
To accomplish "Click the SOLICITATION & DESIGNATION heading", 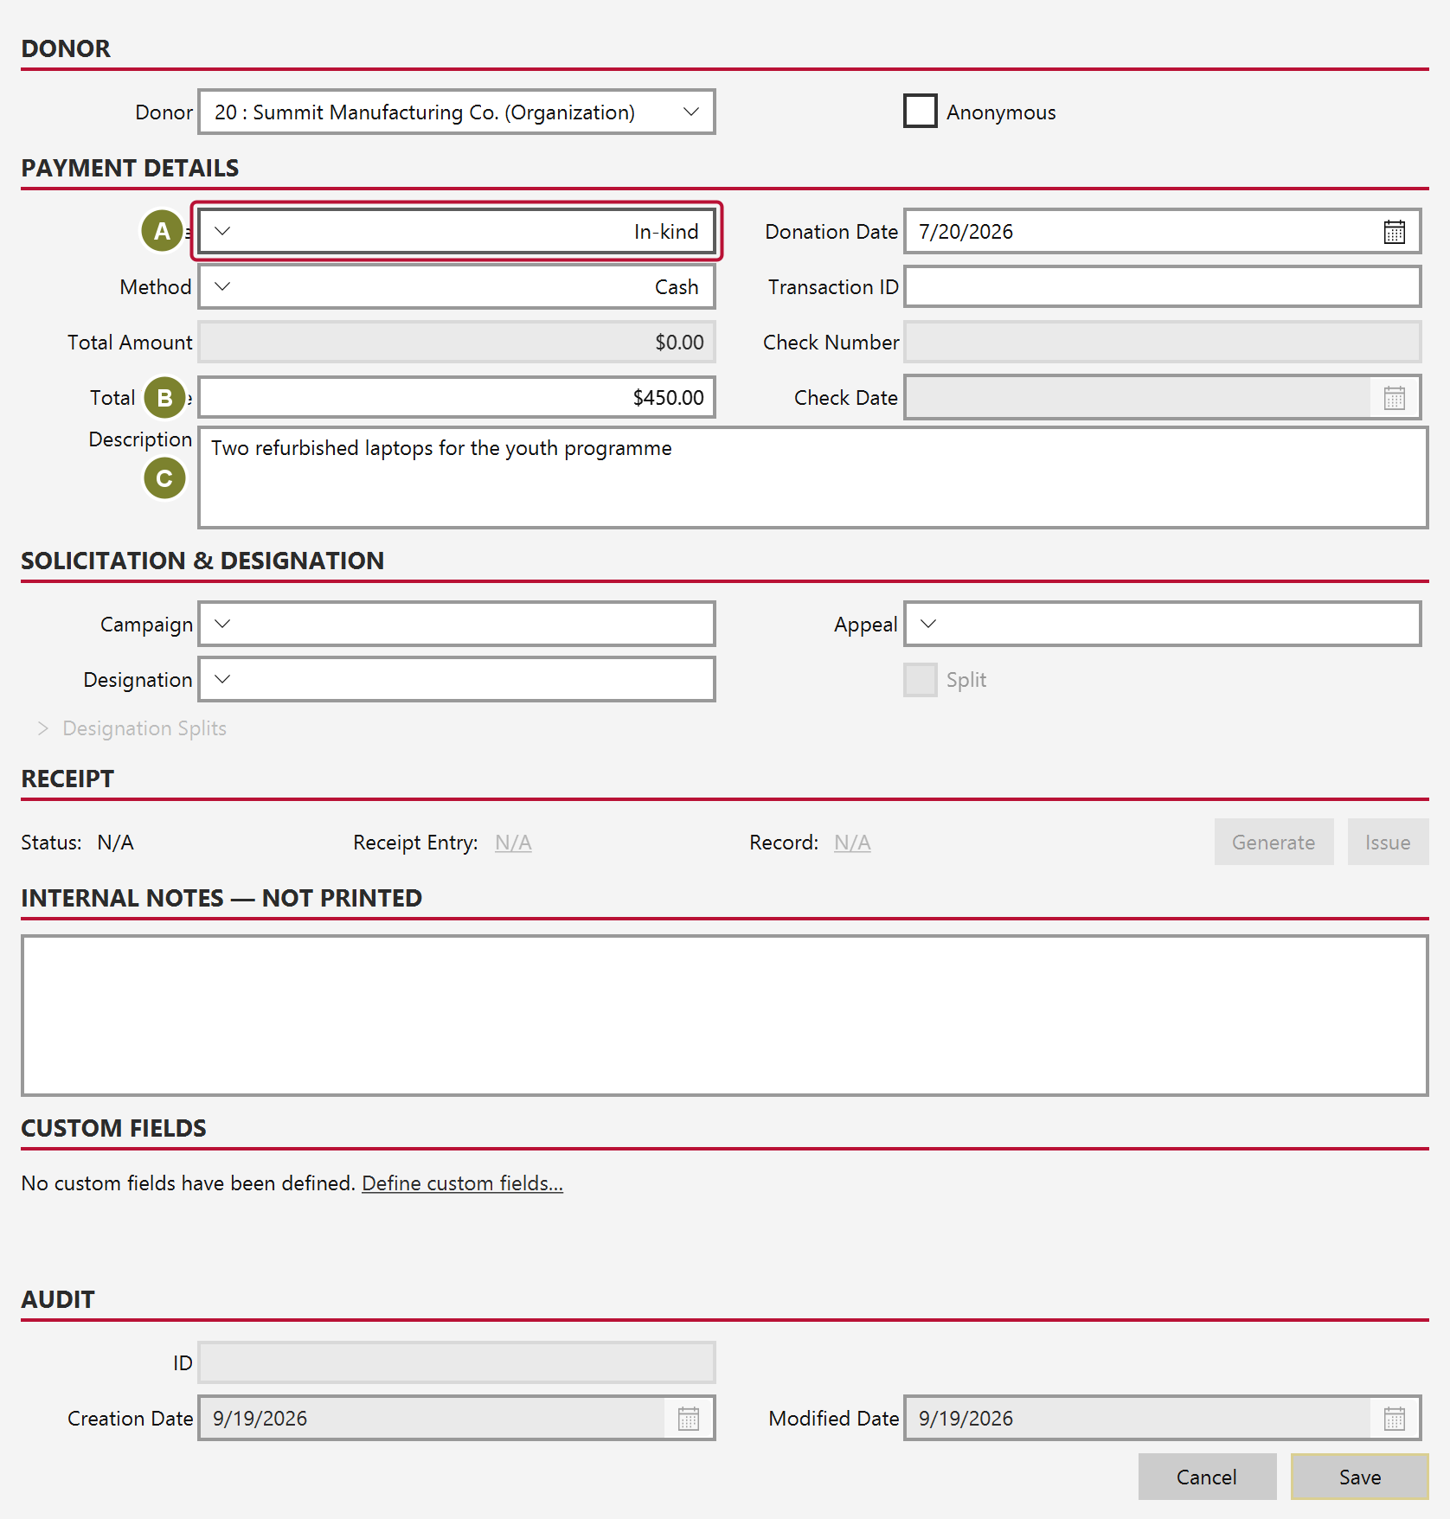I will click(202, 561).
